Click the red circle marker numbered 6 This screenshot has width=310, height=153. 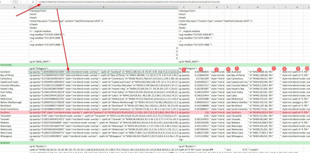[259, 69]
